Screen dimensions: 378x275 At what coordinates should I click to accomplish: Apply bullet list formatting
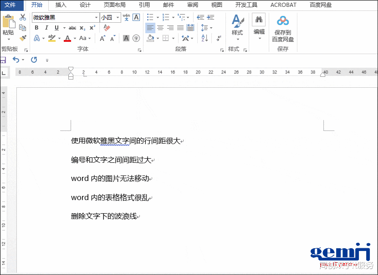coord(150,17)
